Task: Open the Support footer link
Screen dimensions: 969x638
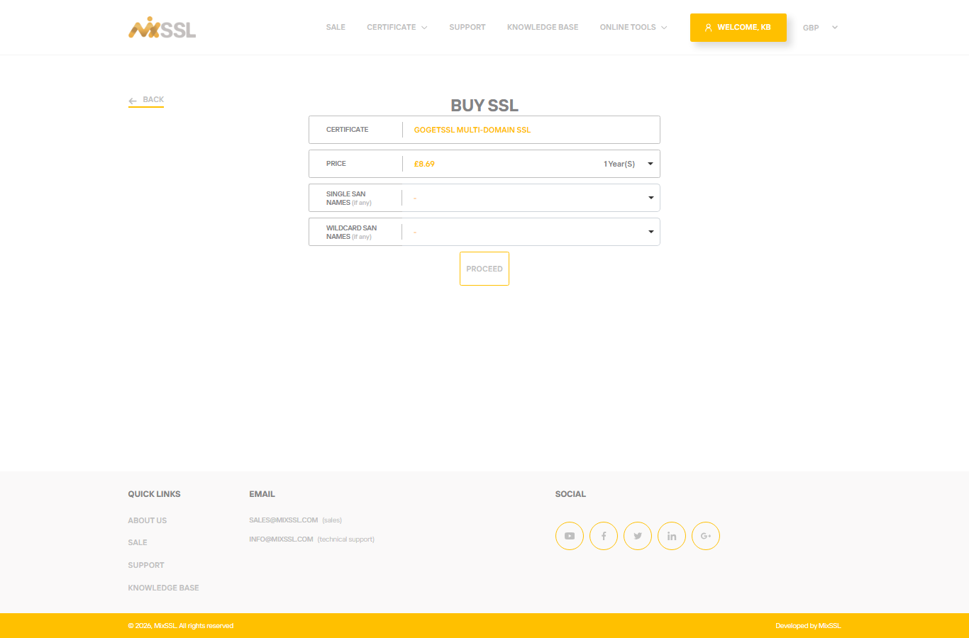Action: pyautogui.click(x=146, y=565)
